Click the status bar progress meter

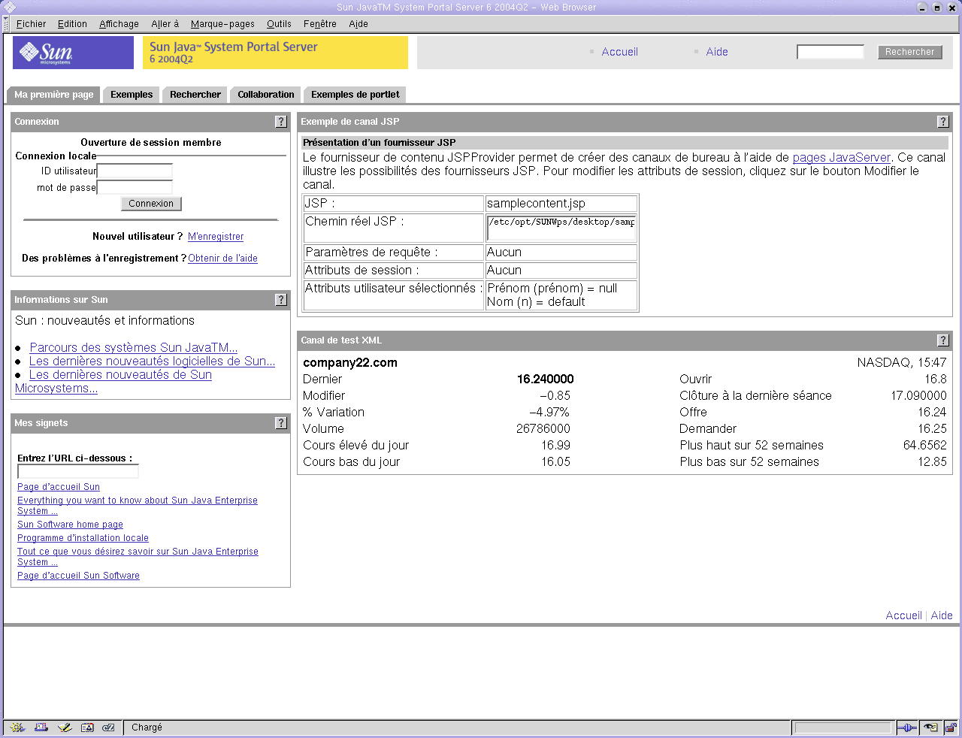pos(843,727)
